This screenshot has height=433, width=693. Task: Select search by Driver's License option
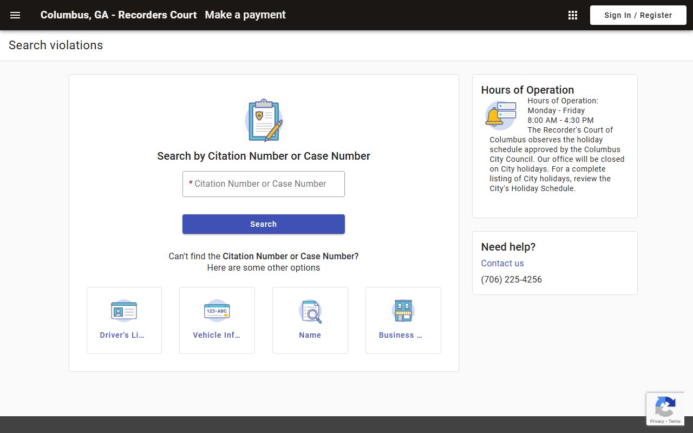click(x=122, y=335)
